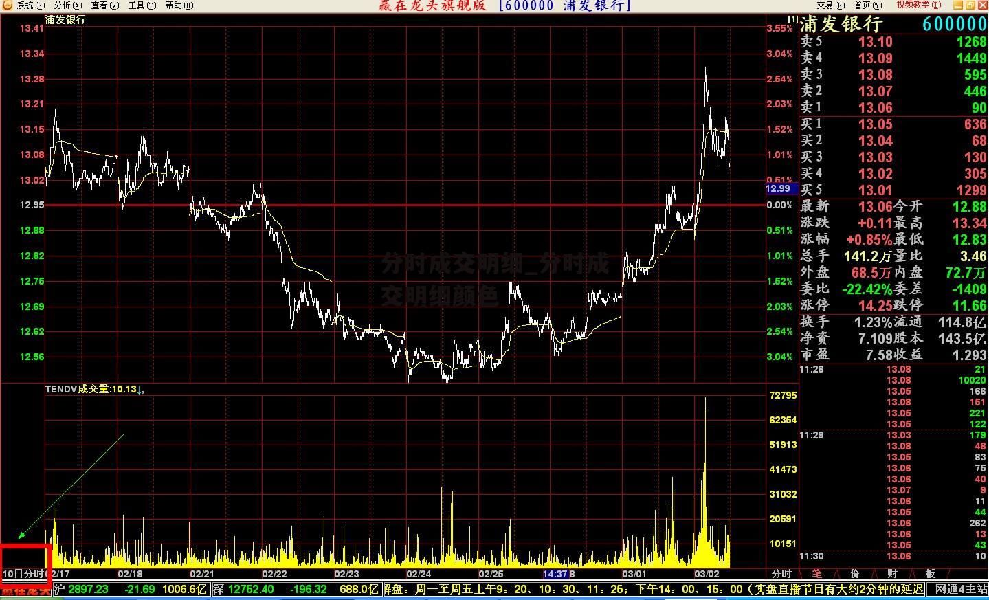Viewport: 989px width, 600px height.
Task: Click the stock code 600000 in quote panel
Action: [x=954, y=24]
